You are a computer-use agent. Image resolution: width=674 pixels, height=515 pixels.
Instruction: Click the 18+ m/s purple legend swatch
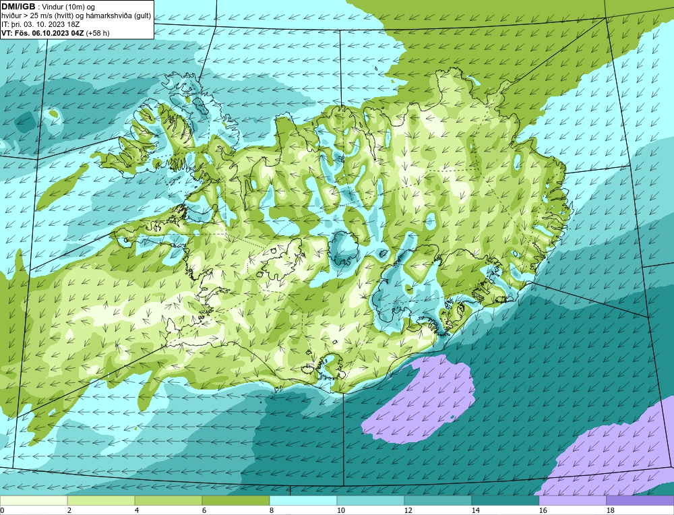(640, 500)
